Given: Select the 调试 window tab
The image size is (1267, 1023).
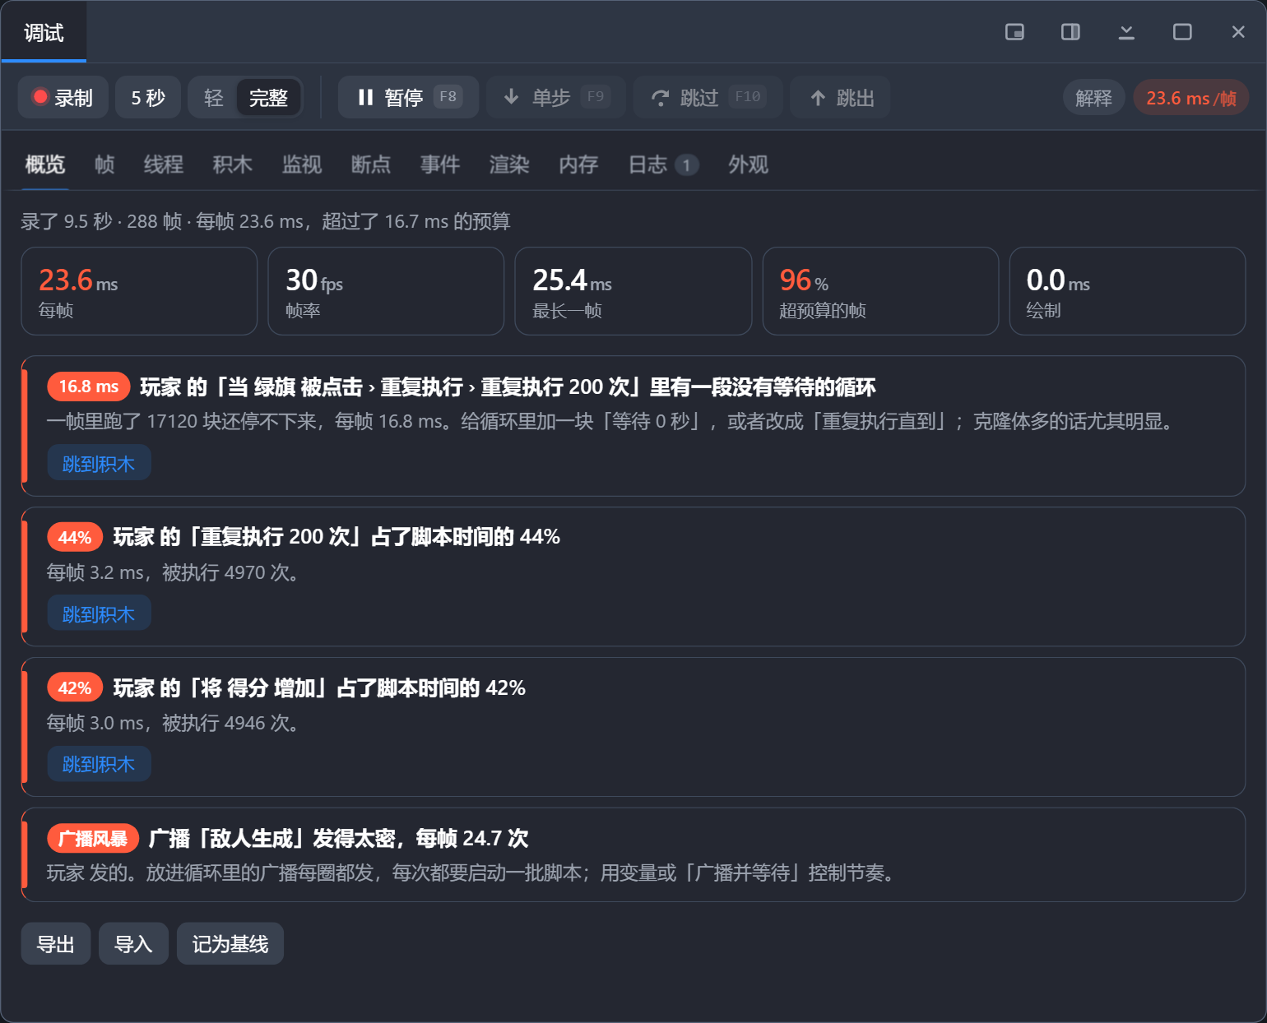Looking at the screenshot, I should point(44,32).
